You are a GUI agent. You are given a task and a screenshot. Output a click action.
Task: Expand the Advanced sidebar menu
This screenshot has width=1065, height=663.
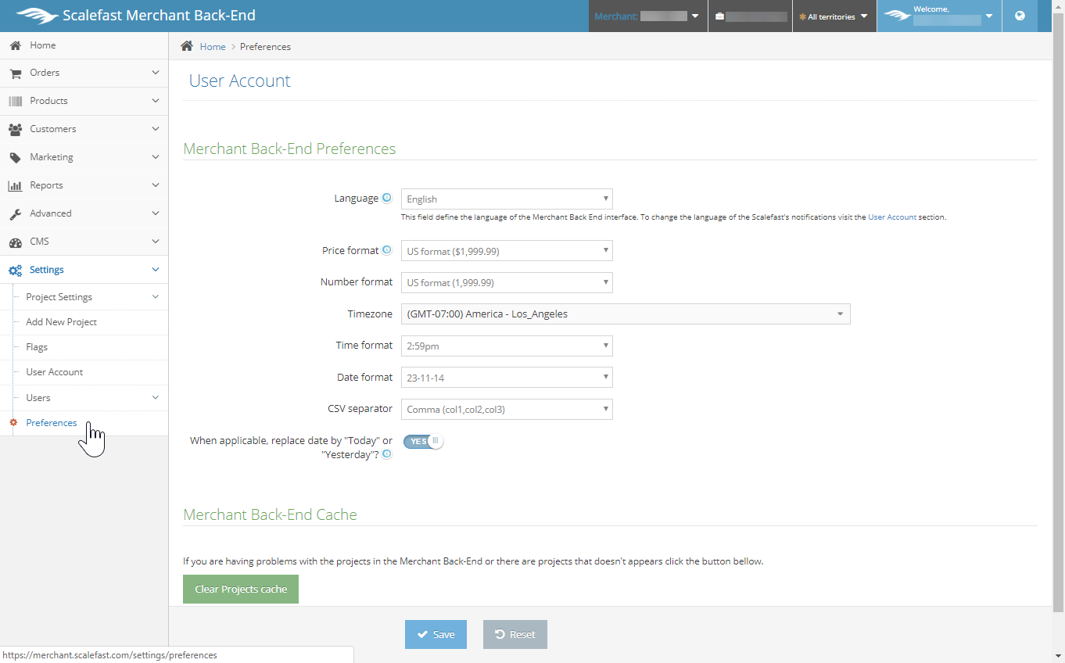point(84,213)
